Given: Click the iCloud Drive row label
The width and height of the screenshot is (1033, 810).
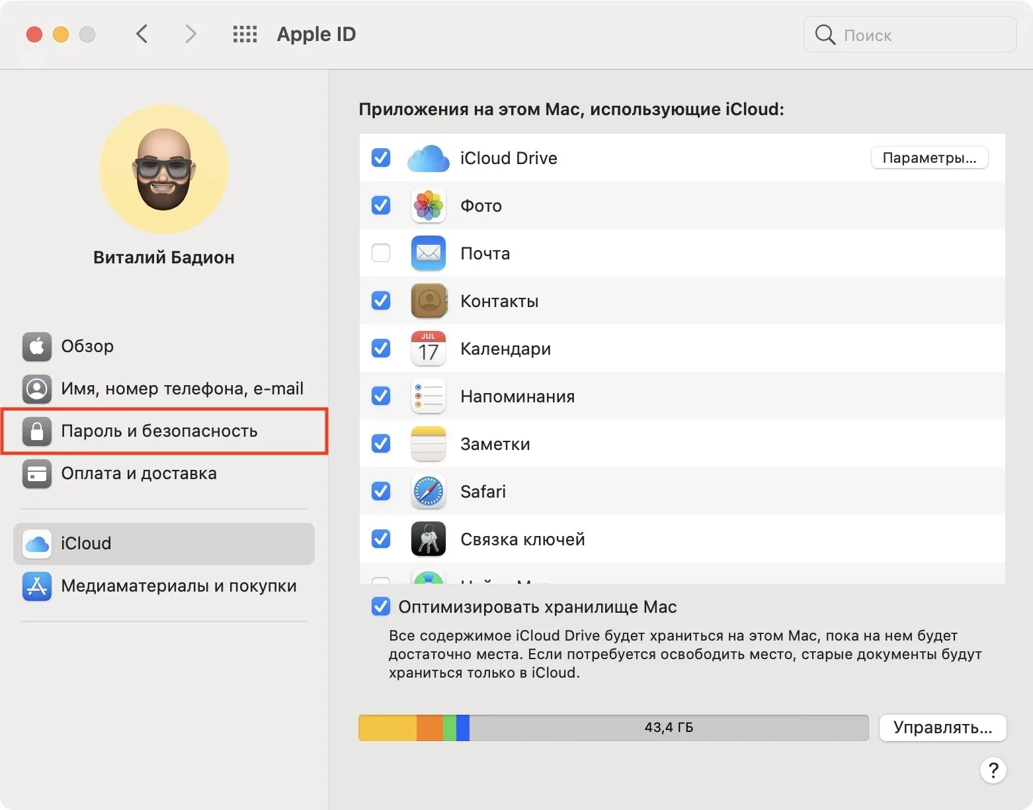Looking at the screenshot, I should tap(509, 158).
